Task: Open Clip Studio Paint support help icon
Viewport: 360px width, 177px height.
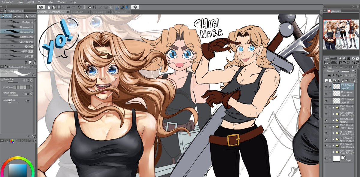Action: click(x=135, y=7)
